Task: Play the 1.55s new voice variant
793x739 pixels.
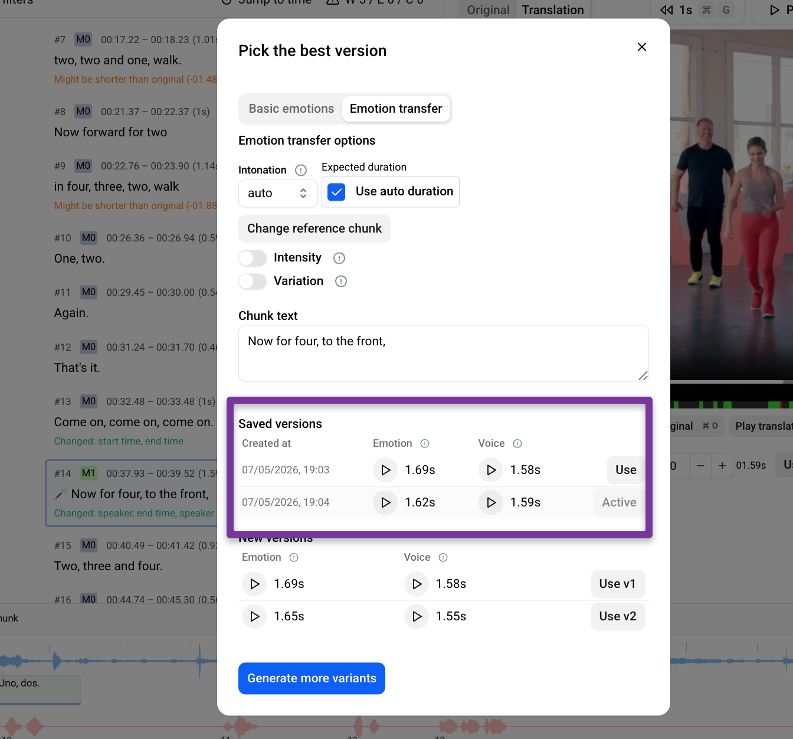Action: [417, 616]
